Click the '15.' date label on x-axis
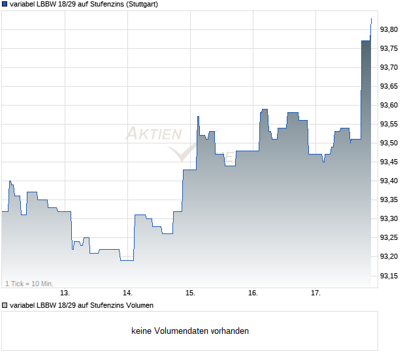Screen dimensions: 405x356 click(x=190, y=293)
